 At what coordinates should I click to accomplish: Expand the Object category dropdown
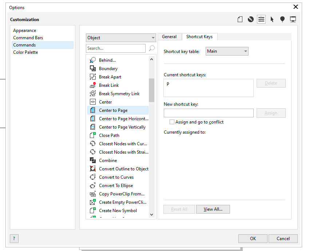pyautogui.click(x=121, y=38)
